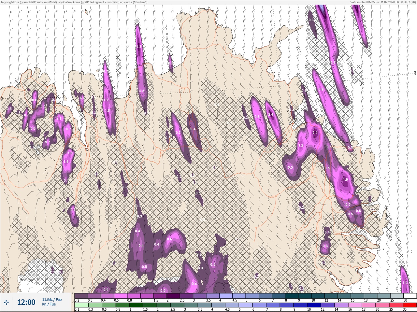Click the 2.3 precipitation value on the map
Screen dimensions: 417x312
point(139,47)
